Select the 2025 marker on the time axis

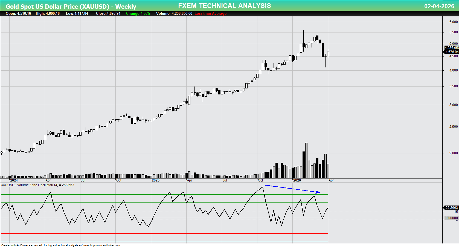click(x=155, y=180)
